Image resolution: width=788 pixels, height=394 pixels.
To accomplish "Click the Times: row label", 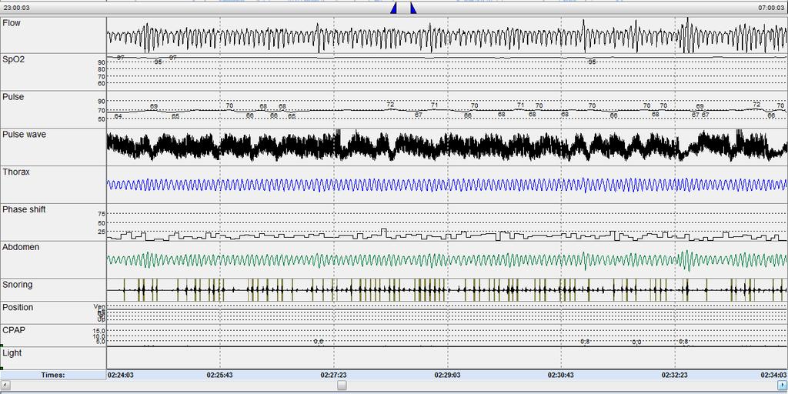I will (53, 375).
